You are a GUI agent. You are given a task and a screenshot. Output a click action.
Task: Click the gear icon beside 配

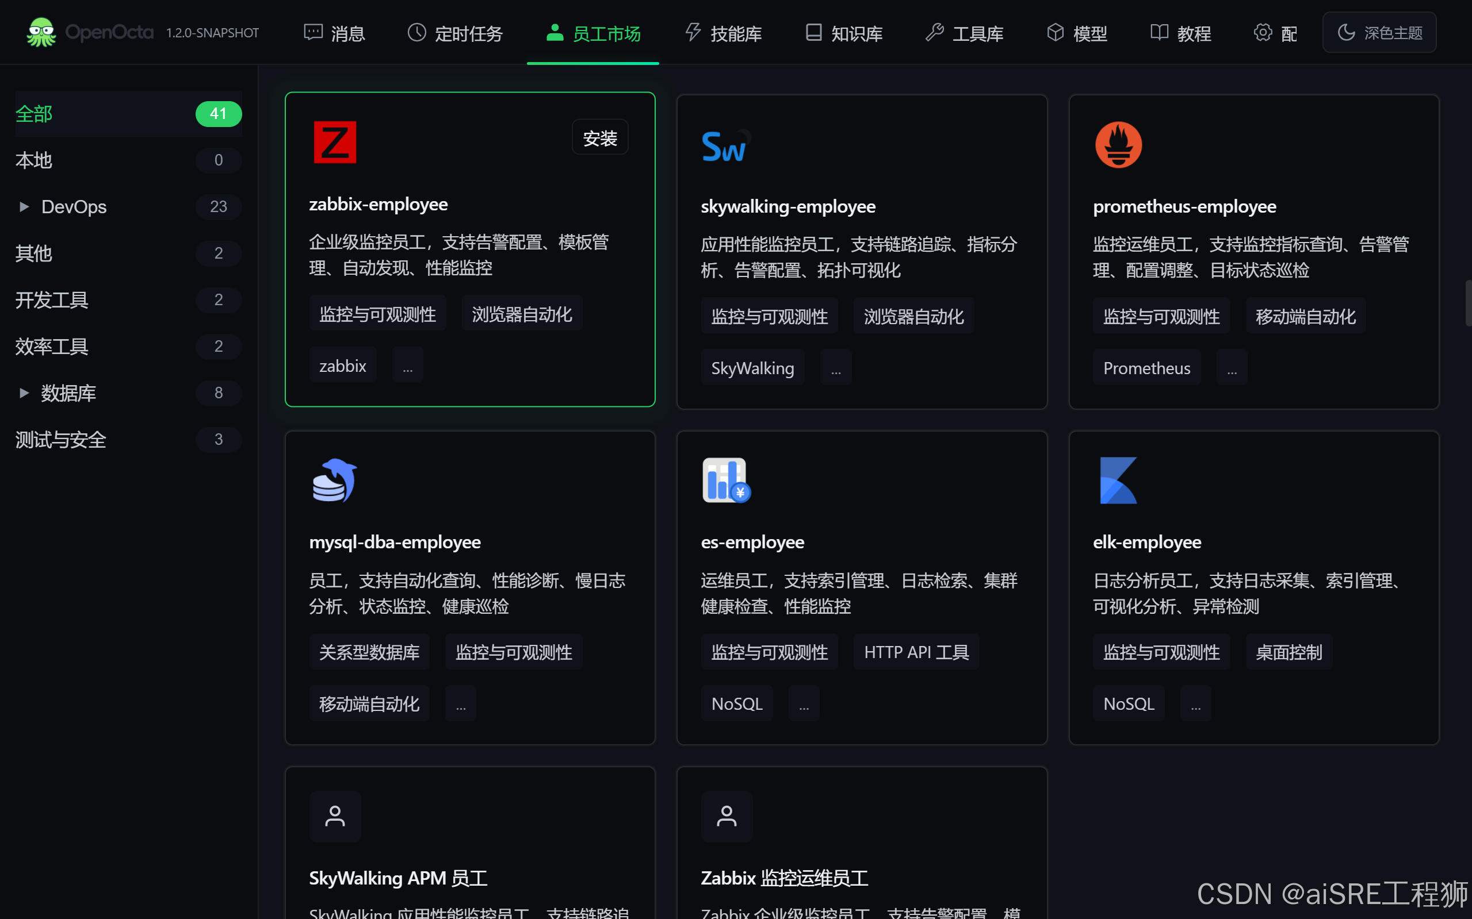point(1262,32)
